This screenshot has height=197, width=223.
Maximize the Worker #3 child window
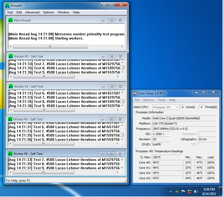coord(111,119)
